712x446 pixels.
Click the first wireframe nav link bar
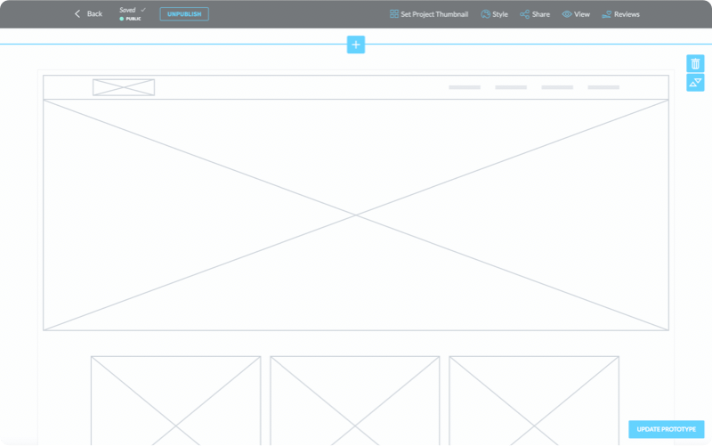pos(465,87)
